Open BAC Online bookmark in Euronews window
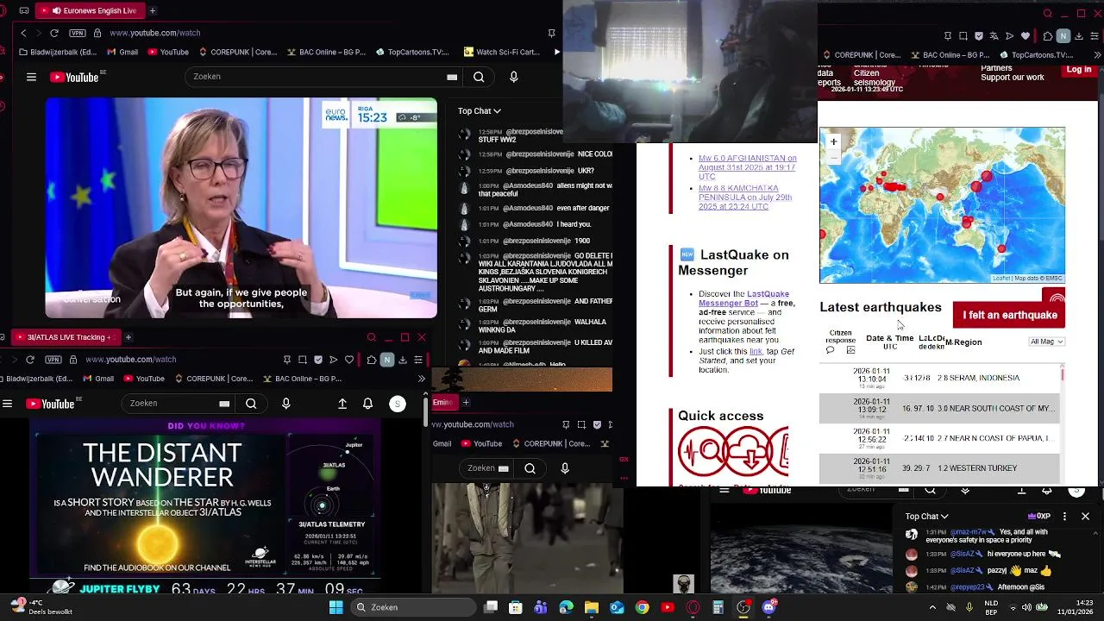The image size is (1104, 621). 326,52
